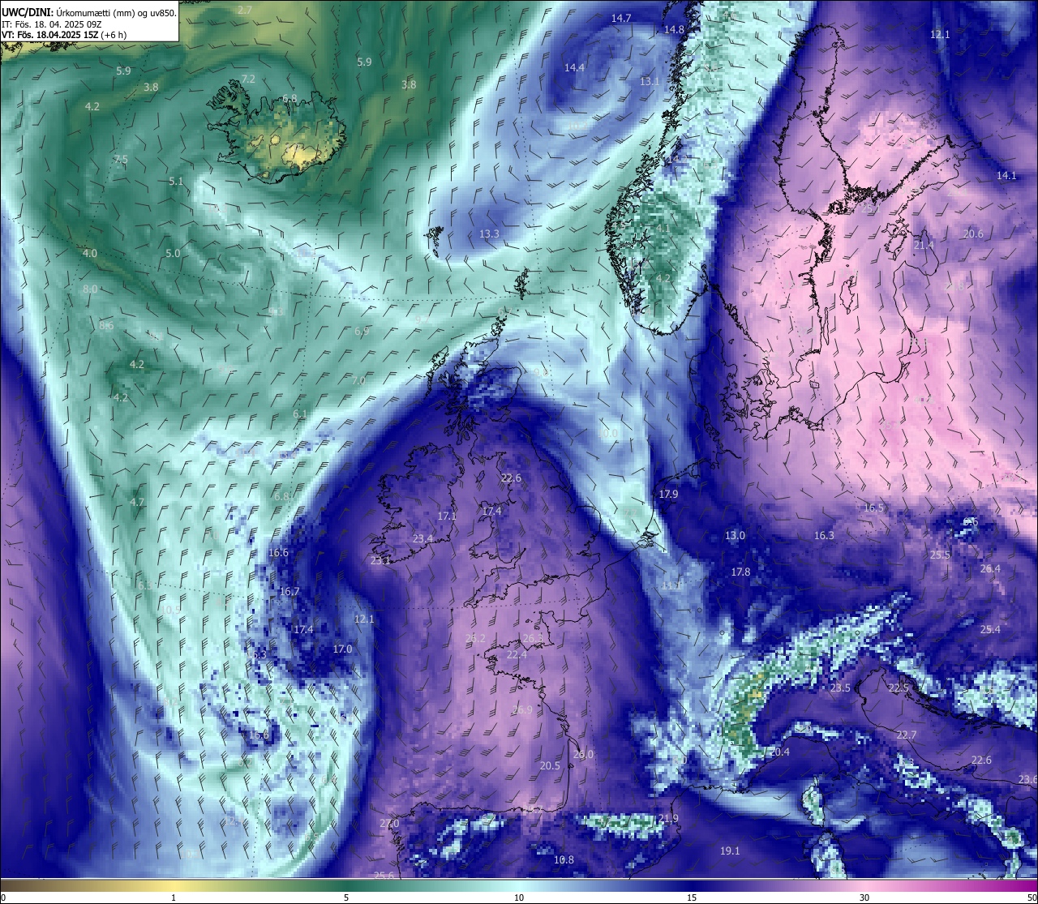
Task: Click the 17.1 value over Ireland
Action: coord(446,516)
